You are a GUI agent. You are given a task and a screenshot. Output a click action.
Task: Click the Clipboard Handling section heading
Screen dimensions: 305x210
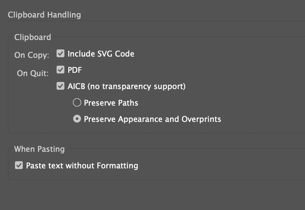(x=45, y=15)
